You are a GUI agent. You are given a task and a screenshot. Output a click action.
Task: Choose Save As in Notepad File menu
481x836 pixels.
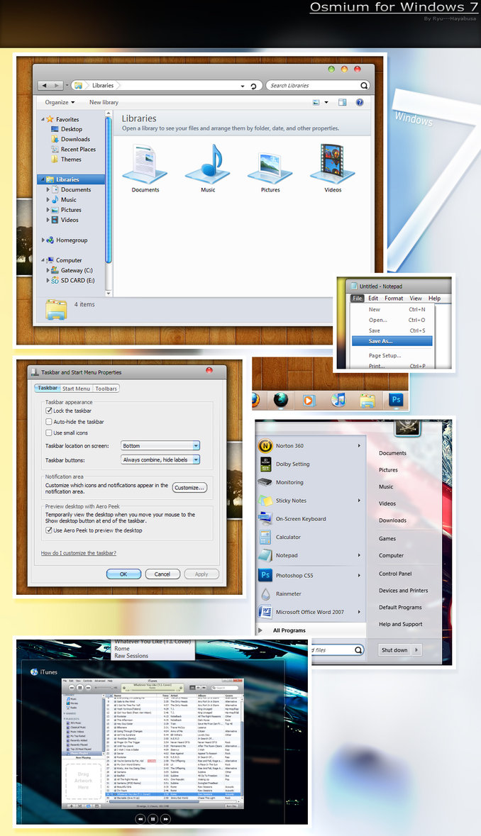click(381, 341)
